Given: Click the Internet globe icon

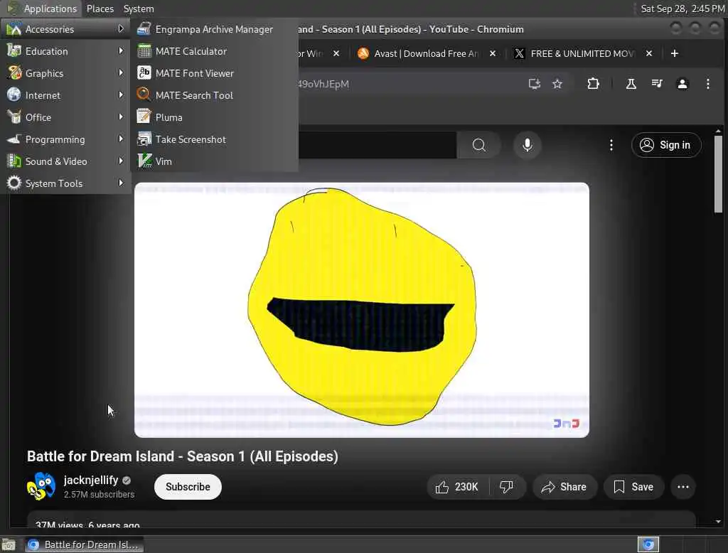Looking at the screenshot, I should click(x=14, y=95).
